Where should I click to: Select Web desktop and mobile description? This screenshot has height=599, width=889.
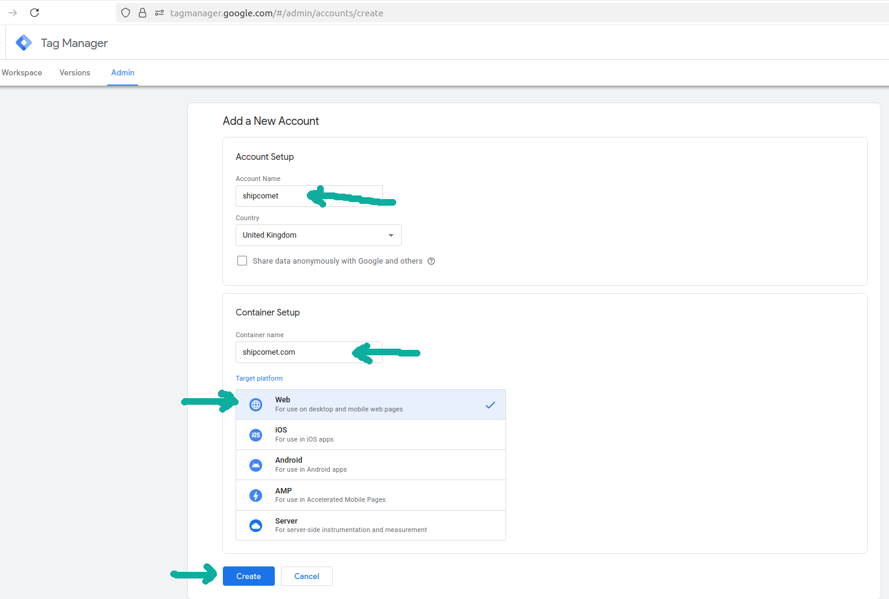click(339, 409)
